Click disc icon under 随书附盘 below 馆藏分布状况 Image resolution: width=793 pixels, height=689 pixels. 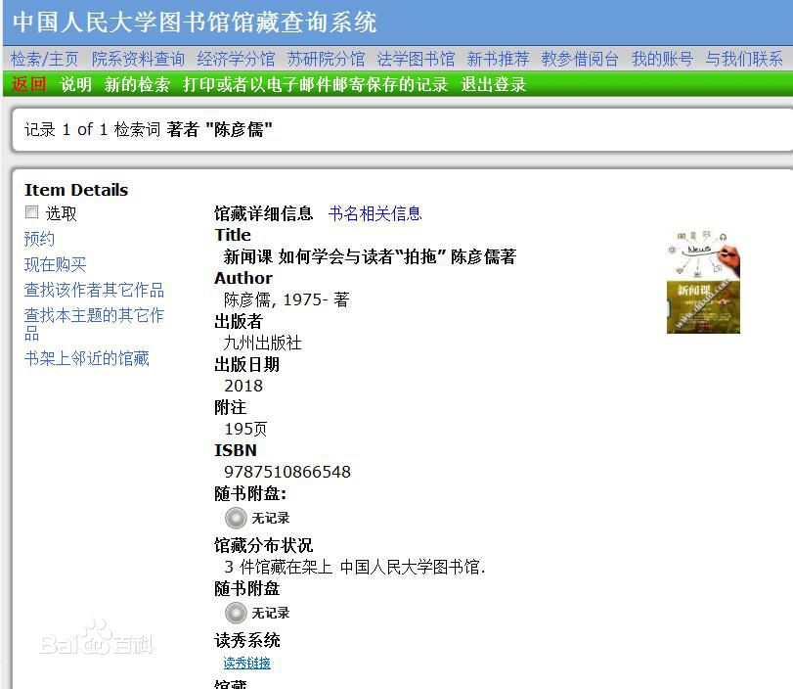(x=236, y=613)
